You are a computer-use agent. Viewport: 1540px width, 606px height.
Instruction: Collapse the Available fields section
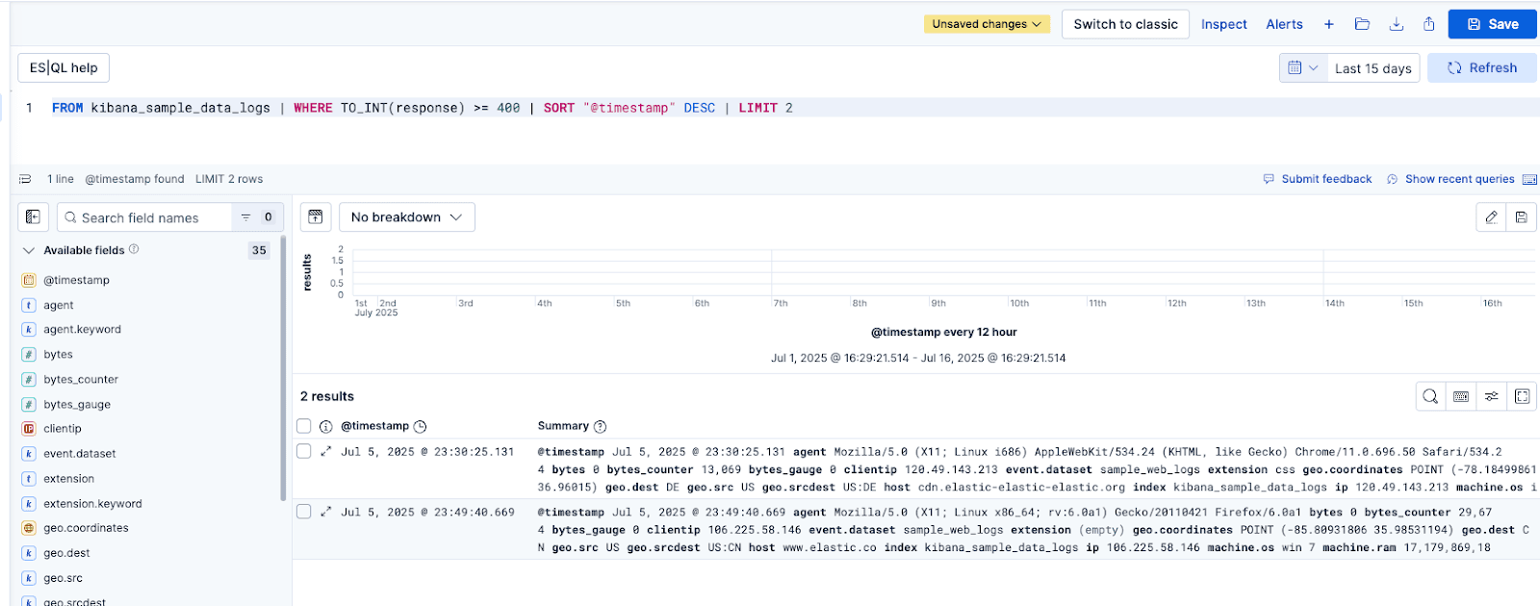point(29,250)
